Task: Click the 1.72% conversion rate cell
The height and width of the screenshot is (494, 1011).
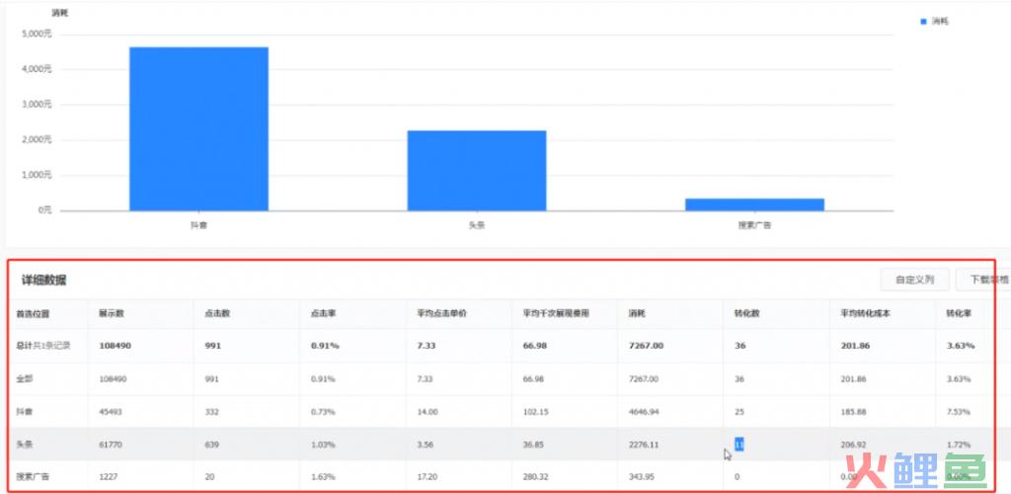Action: 958,445
